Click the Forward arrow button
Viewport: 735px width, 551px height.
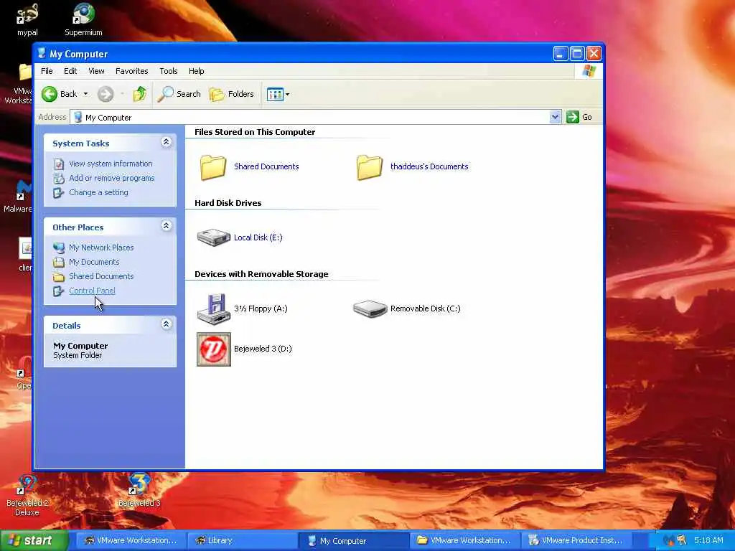point(106,94)
